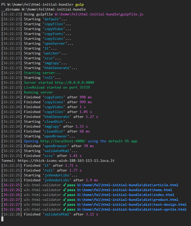Click 'imgCopy' in the Starting line
The width and height of the screenshot is (191, 226).
coord(52,63)
